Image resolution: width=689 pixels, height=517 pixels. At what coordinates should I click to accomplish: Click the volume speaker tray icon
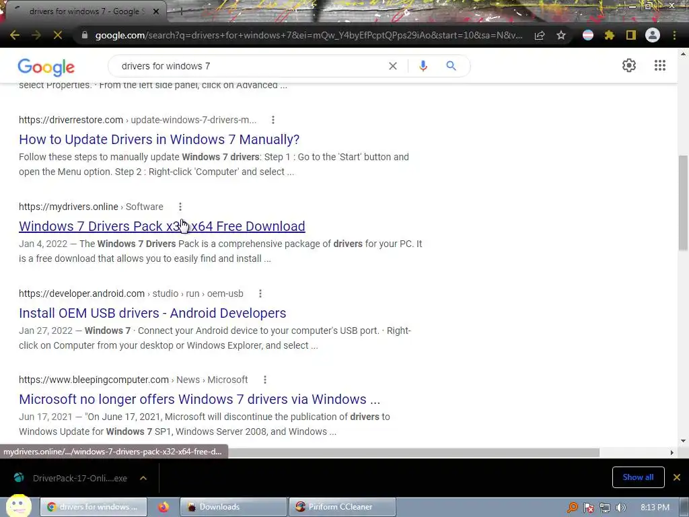click(x=621, y=508)
